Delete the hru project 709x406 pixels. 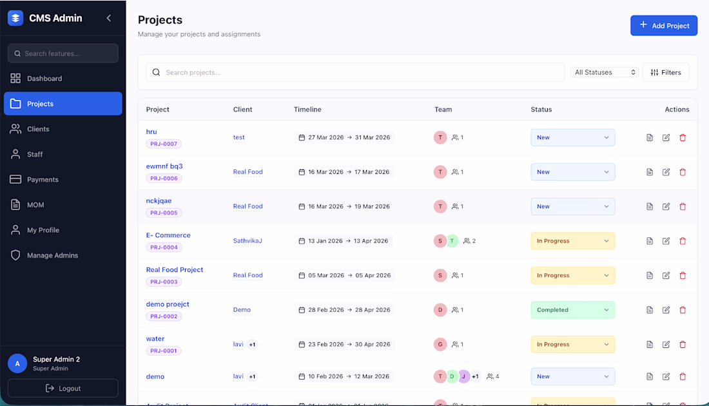pos(683,137)
